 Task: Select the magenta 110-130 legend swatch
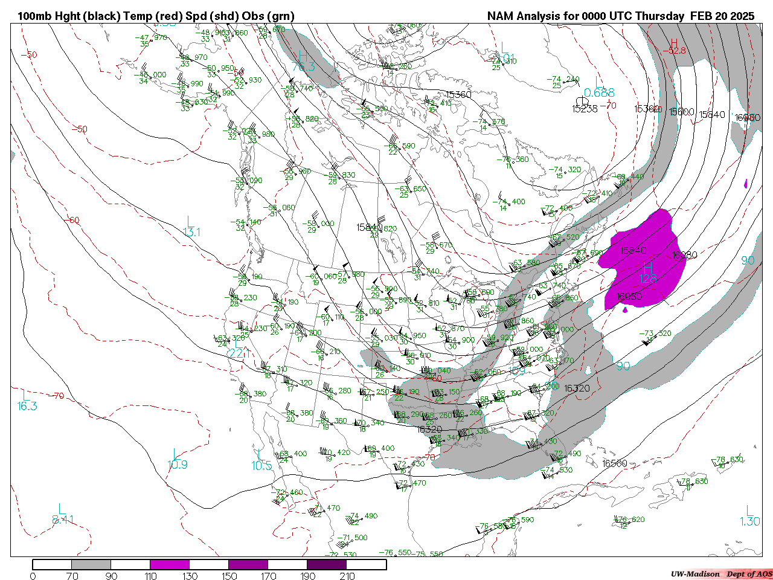[x=170, y=564]
